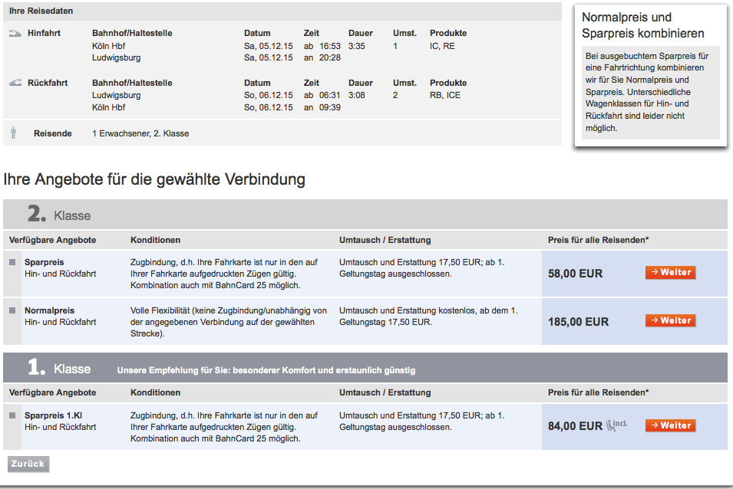733x489 pixels.
Task: Select the 1. Klasse section header
Action: click(x=60, y=369)
